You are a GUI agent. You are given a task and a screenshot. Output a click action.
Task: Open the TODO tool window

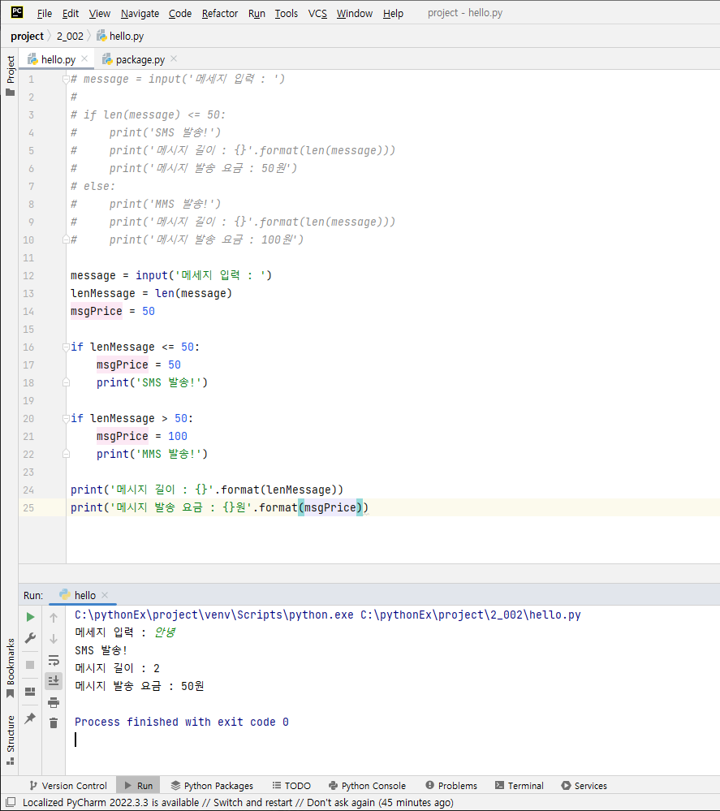coord(291,785)
